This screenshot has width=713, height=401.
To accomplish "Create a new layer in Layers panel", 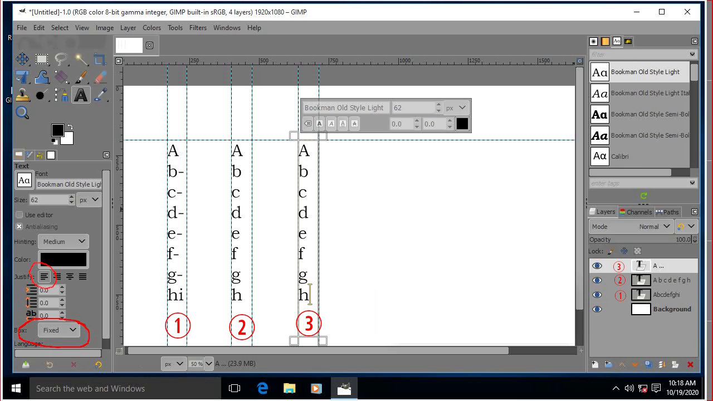I will click(x=595, y=365).
